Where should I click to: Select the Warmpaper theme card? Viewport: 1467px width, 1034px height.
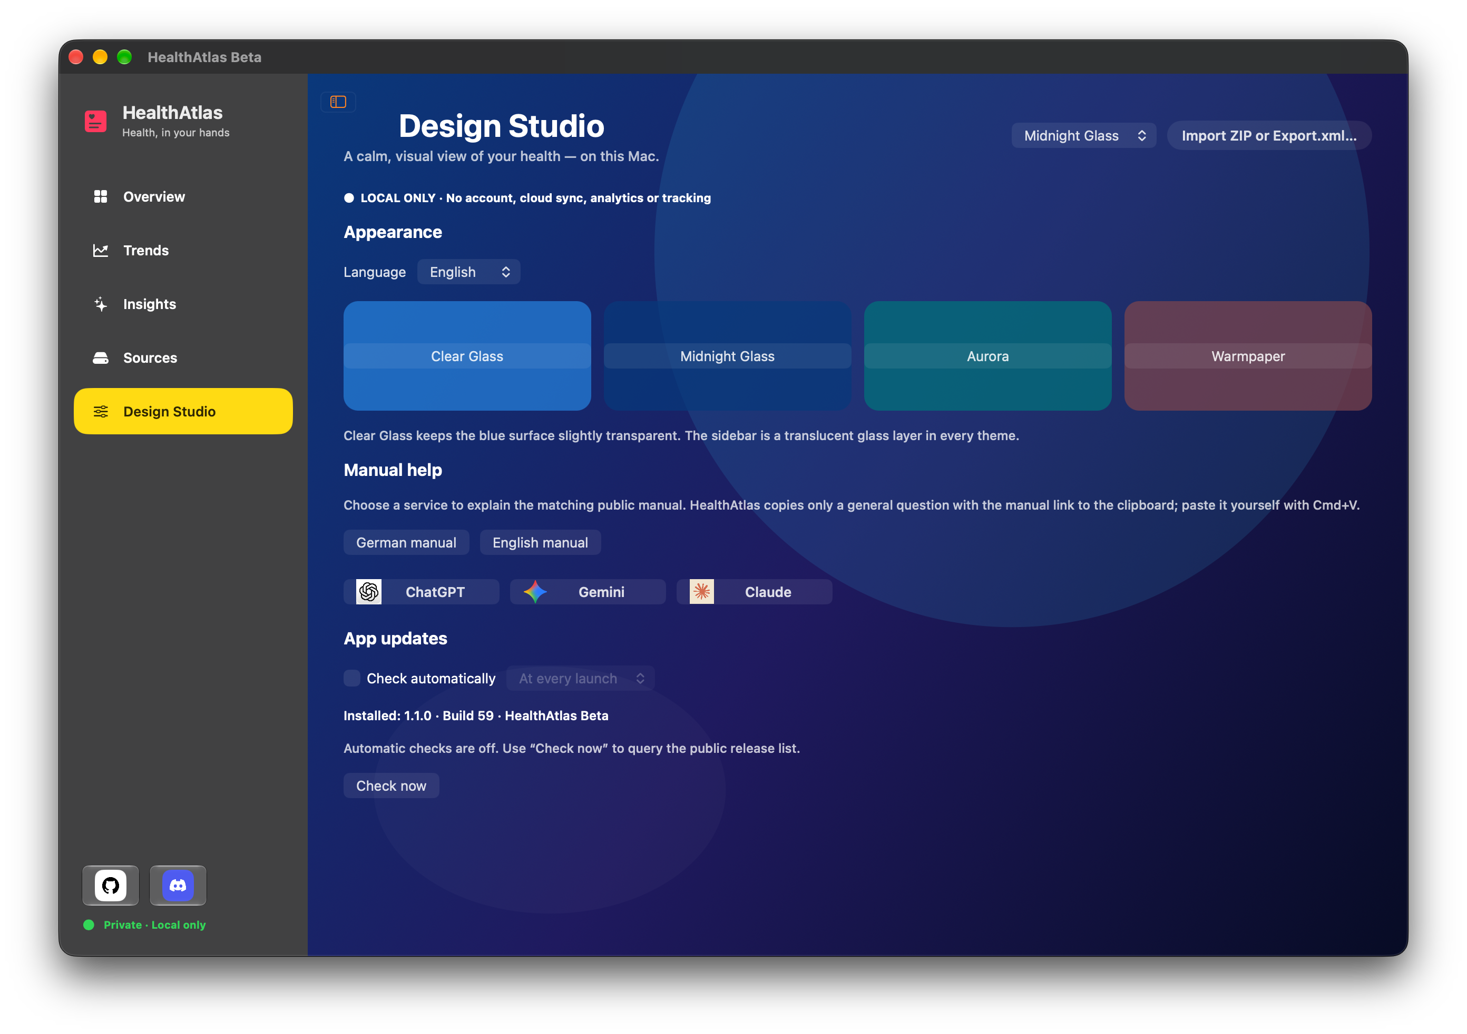(x=1248, y=356)
